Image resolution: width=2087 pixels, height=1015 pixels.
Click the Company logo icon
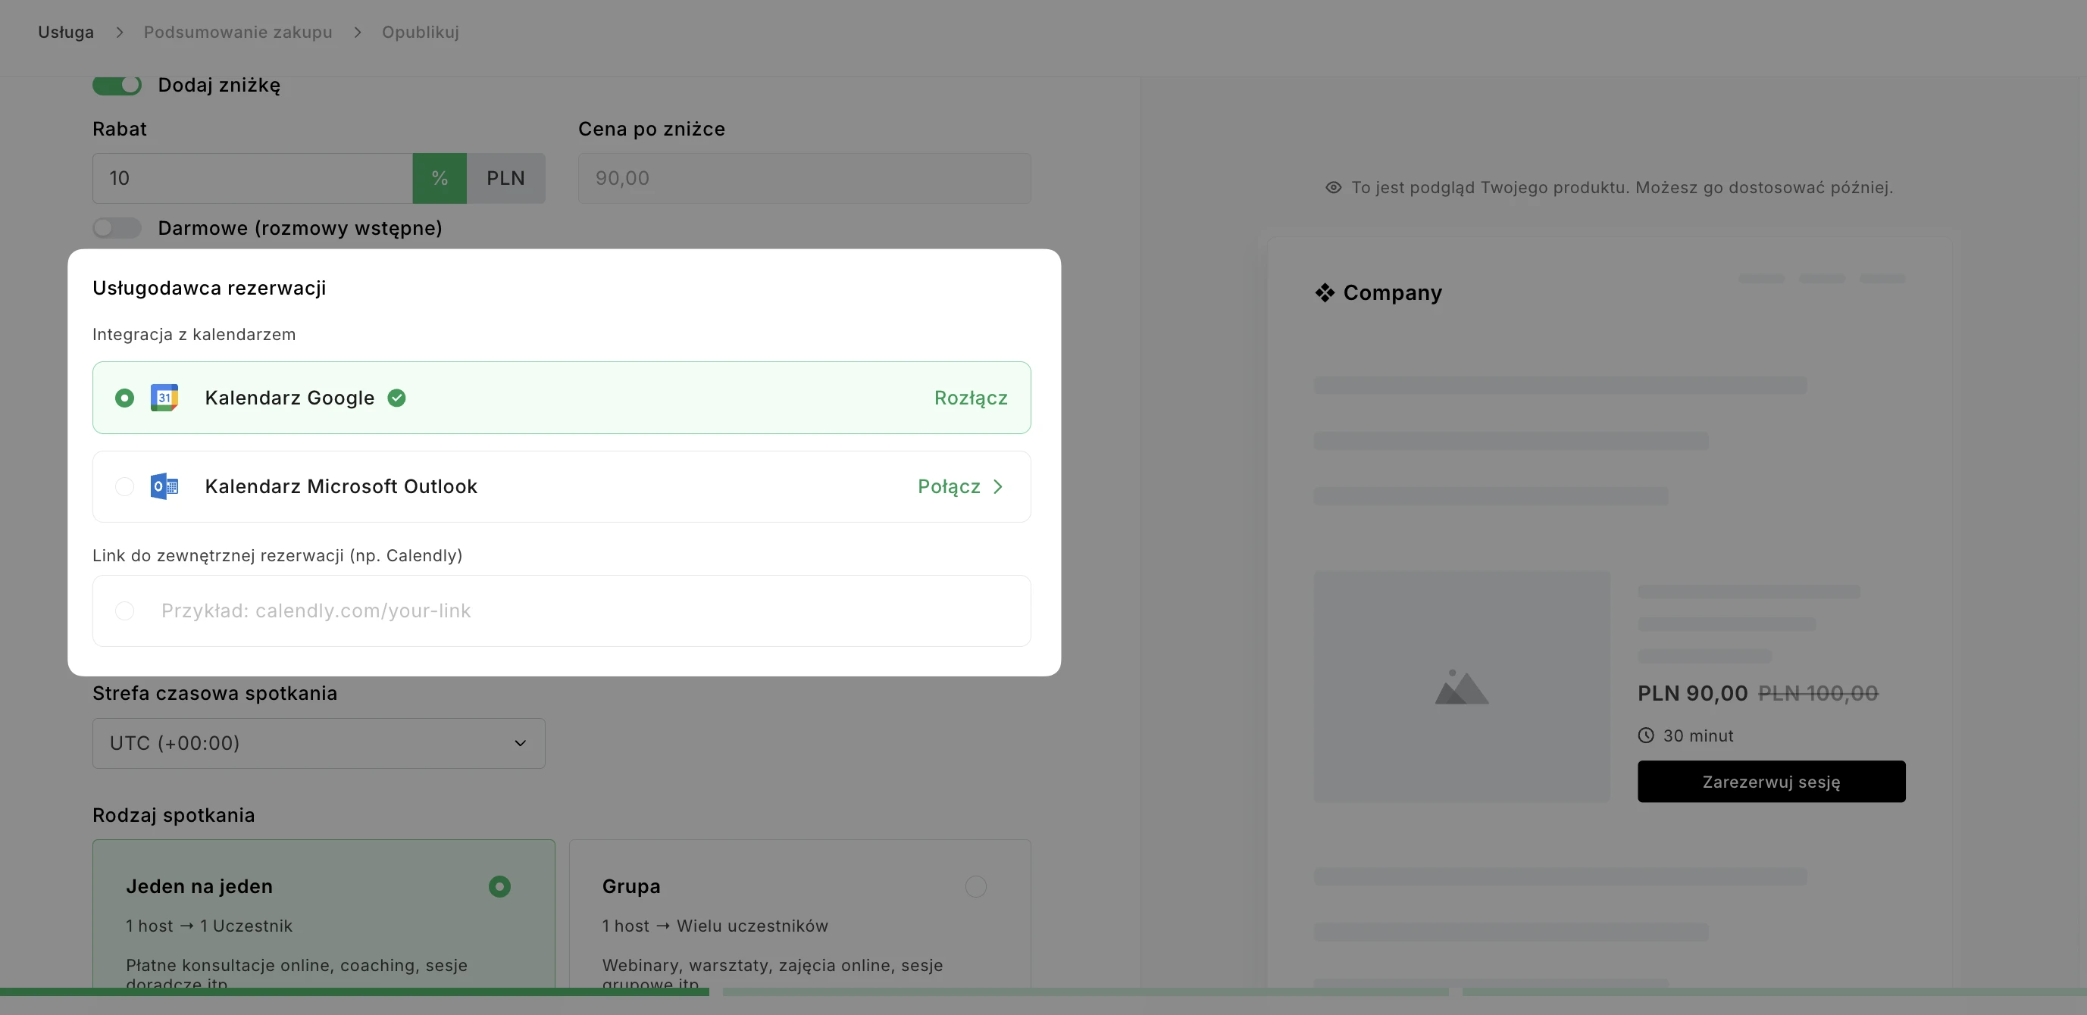[1325, 292]
